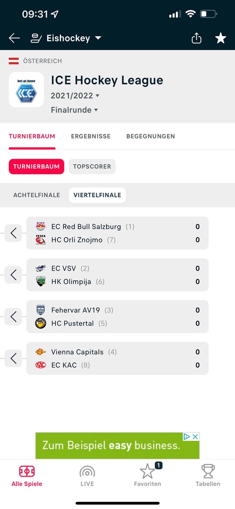Select the Viertelfinale round toggle
235x509 pixels.
97,195
